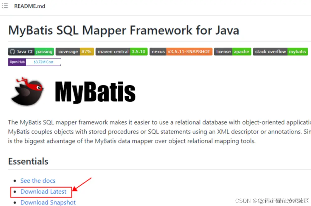Viewport: 311px width, 206px height.
Task: Select the MyBatis SQL Mapper Framework heading
Action: (124, 30)
